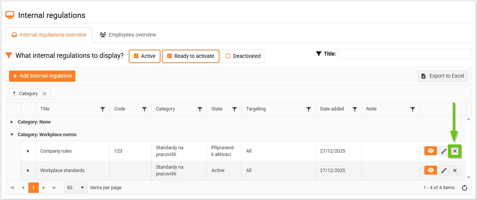Uncheck the Active checkbox filter
This screenshot has height=200, width=477.
tap(136, 56)
